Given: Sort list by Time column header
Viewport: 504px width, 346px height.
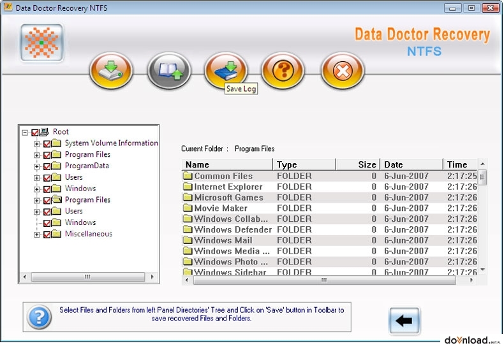Looking at the screenshot, I should tap(460, 164).
